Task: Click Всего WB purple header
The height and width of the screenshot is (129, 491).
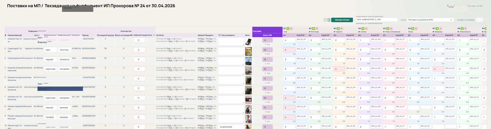Action: tap(267, 35)
